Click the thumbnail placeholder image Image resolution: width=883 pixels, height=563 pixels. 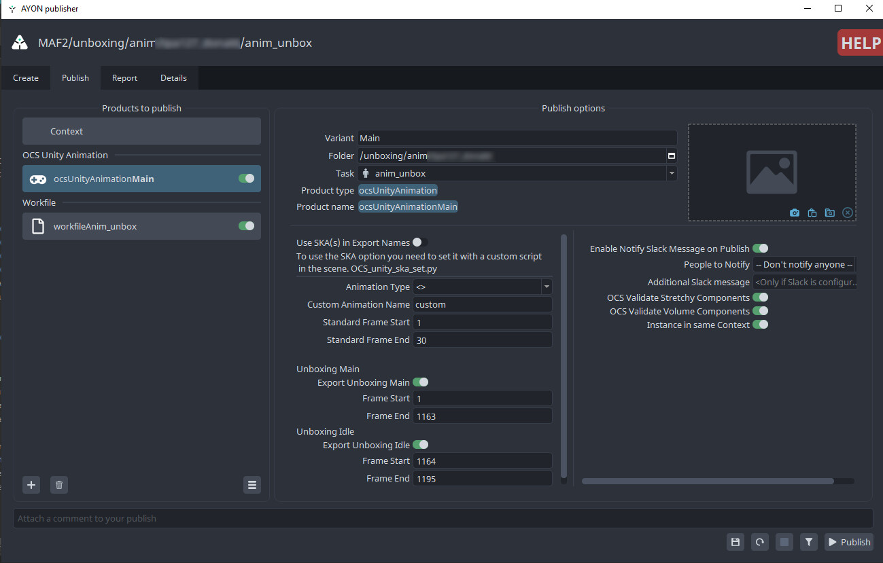pos(772,172)
